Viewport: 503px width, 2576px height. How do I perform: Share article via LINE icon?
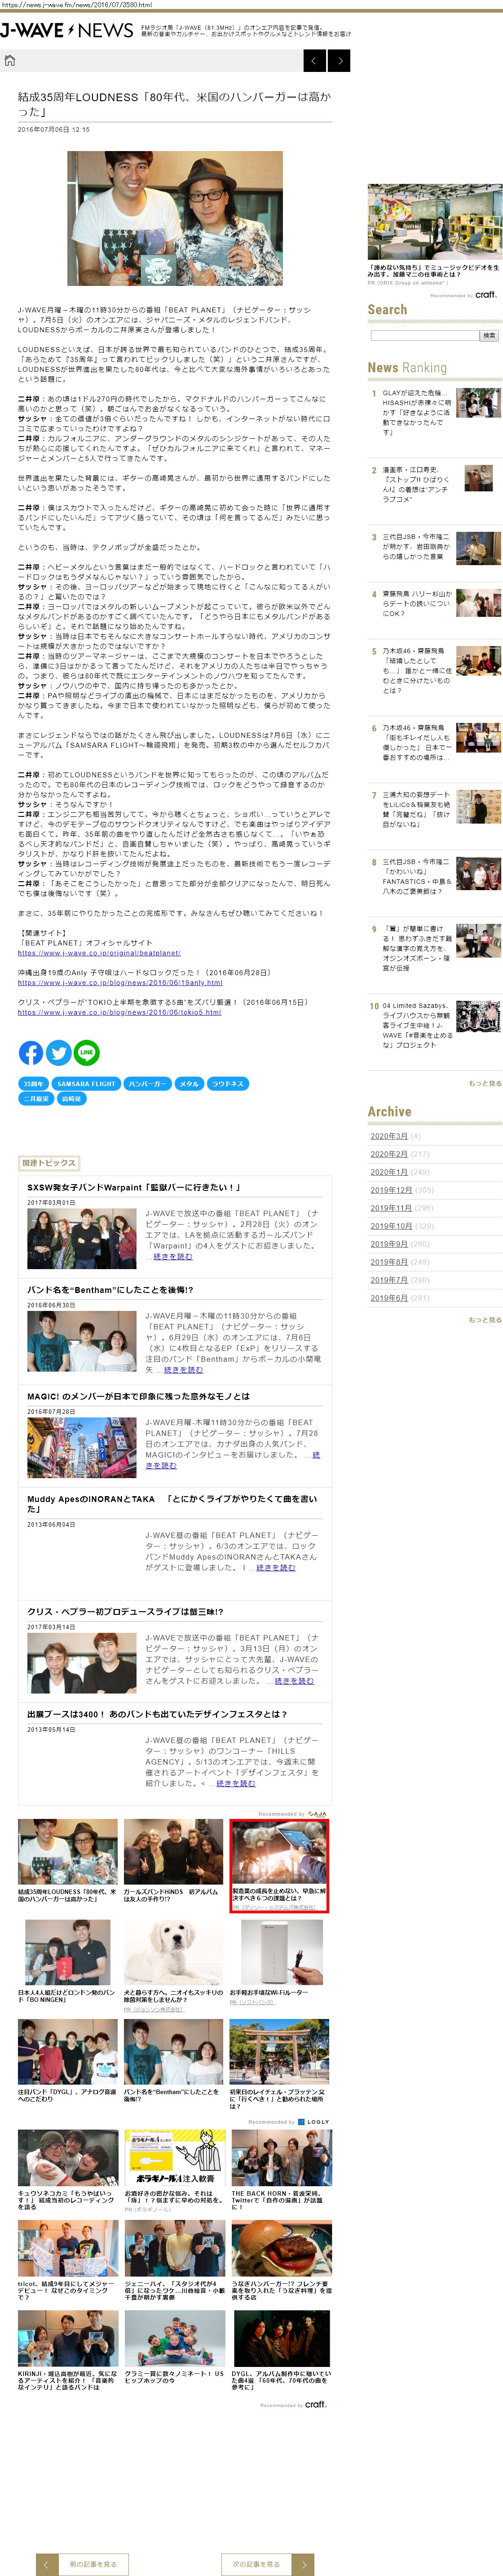(x=87, y=1052)
